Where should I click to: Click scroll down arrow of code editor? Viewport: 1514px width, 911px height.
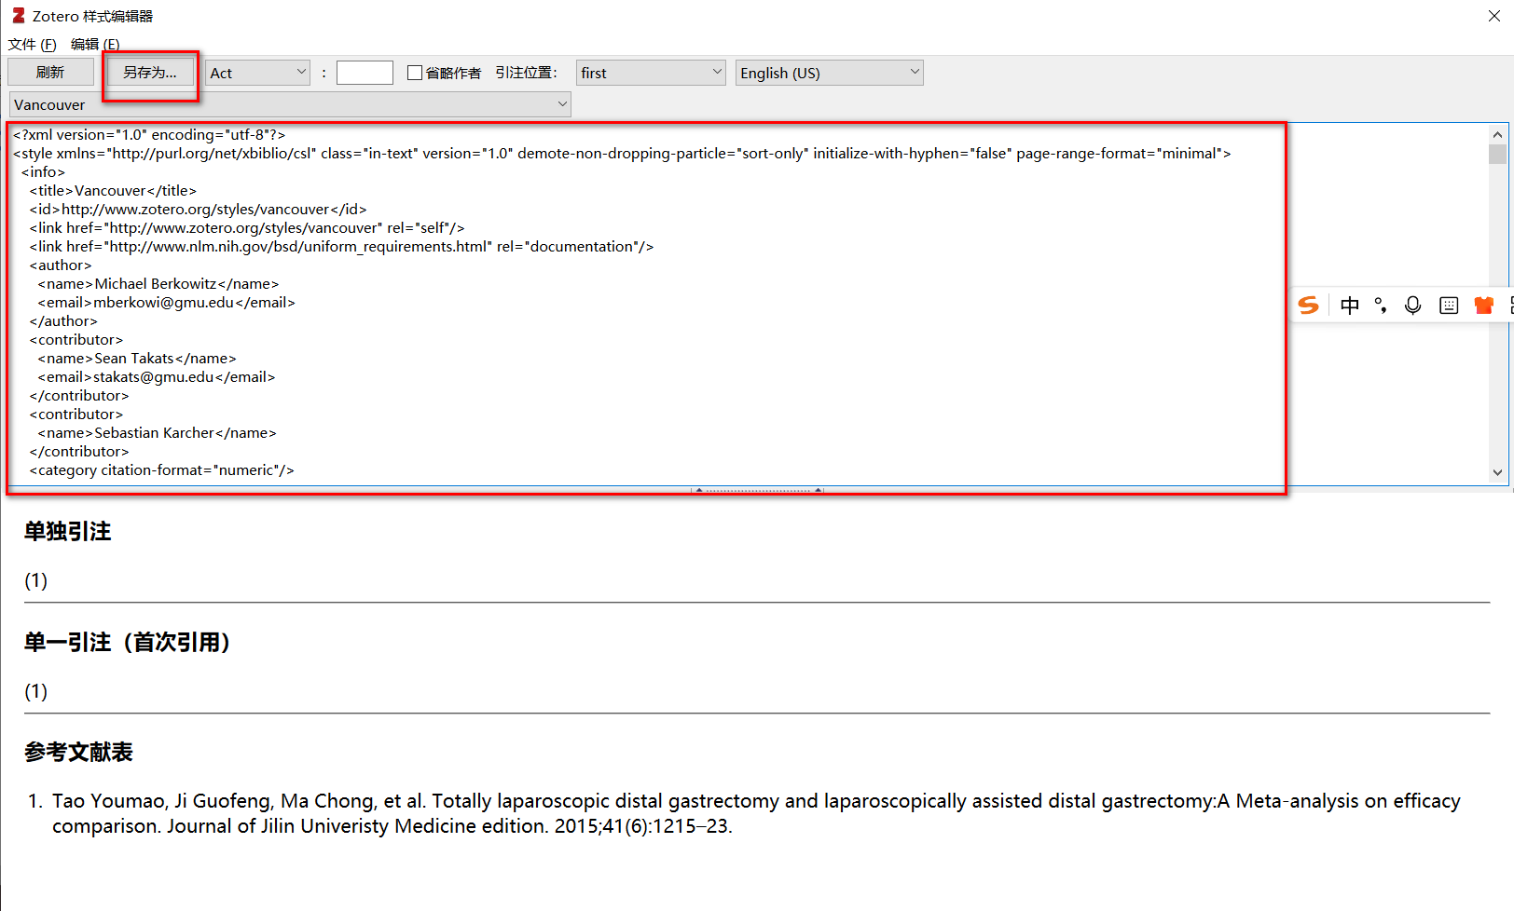point(1497,472)
